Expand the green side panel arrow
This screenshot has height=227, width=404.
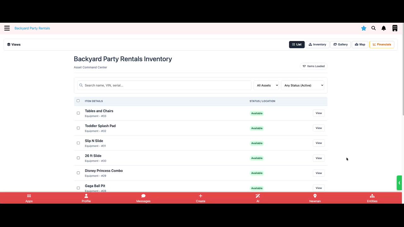(x=399, y=183)
